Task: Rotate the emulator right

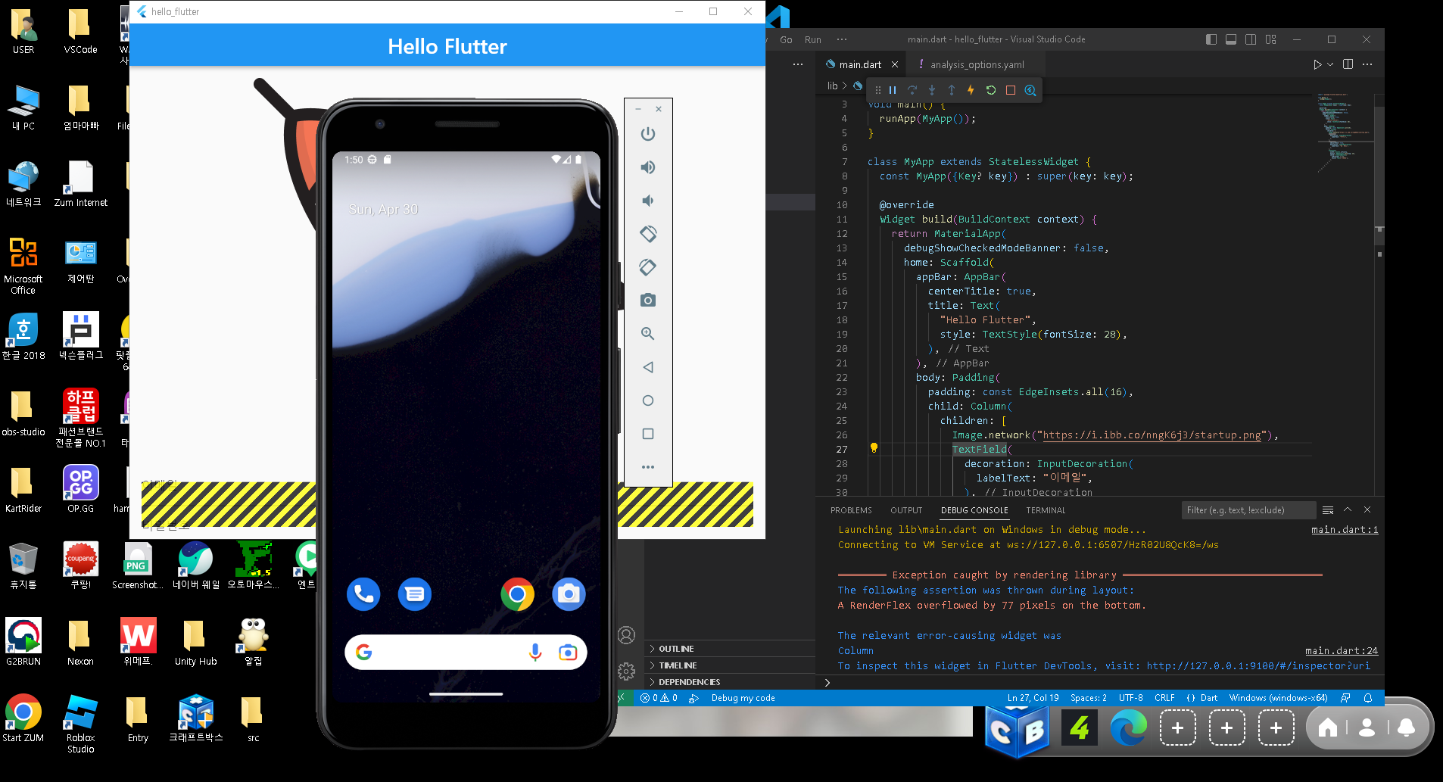Action: pos(648,267)
